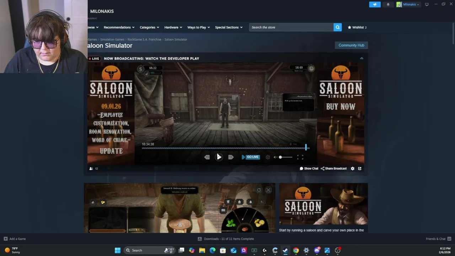Open the Community Hub button
The height and width of the screenshot is (256, 455).
point(351,45)
